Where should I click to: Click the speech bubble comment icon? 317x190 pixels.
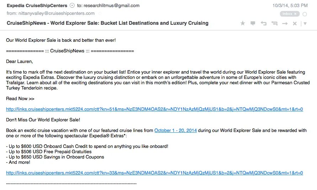pos(253,23)
